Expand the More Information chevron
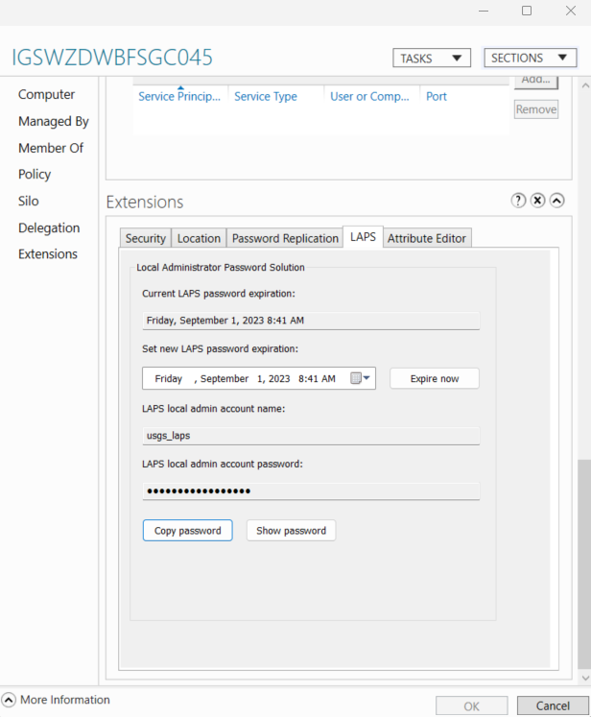This screenshot has width=591, height=717. point(9,700)
